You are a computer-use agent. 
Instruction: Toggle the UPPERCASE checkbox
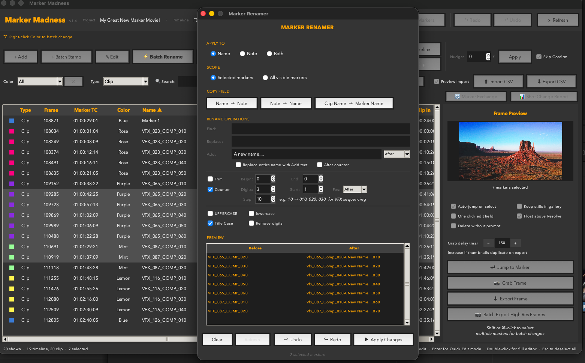coord(210,213)
